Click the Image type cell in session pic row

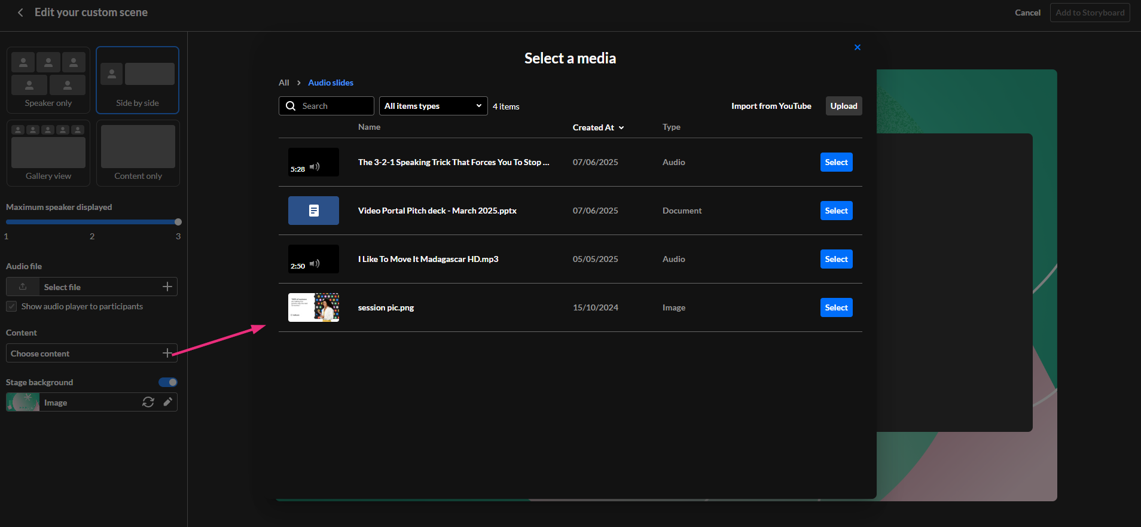674,307
